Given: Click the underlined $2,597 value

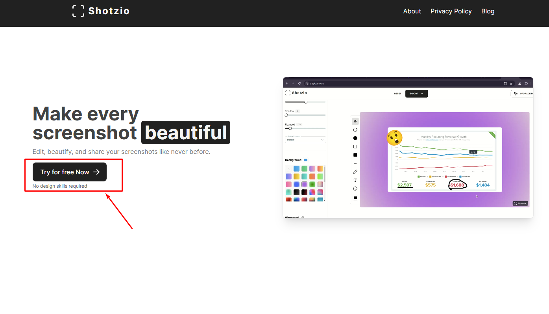Looking at the screenshot, I should click(405, 185).
